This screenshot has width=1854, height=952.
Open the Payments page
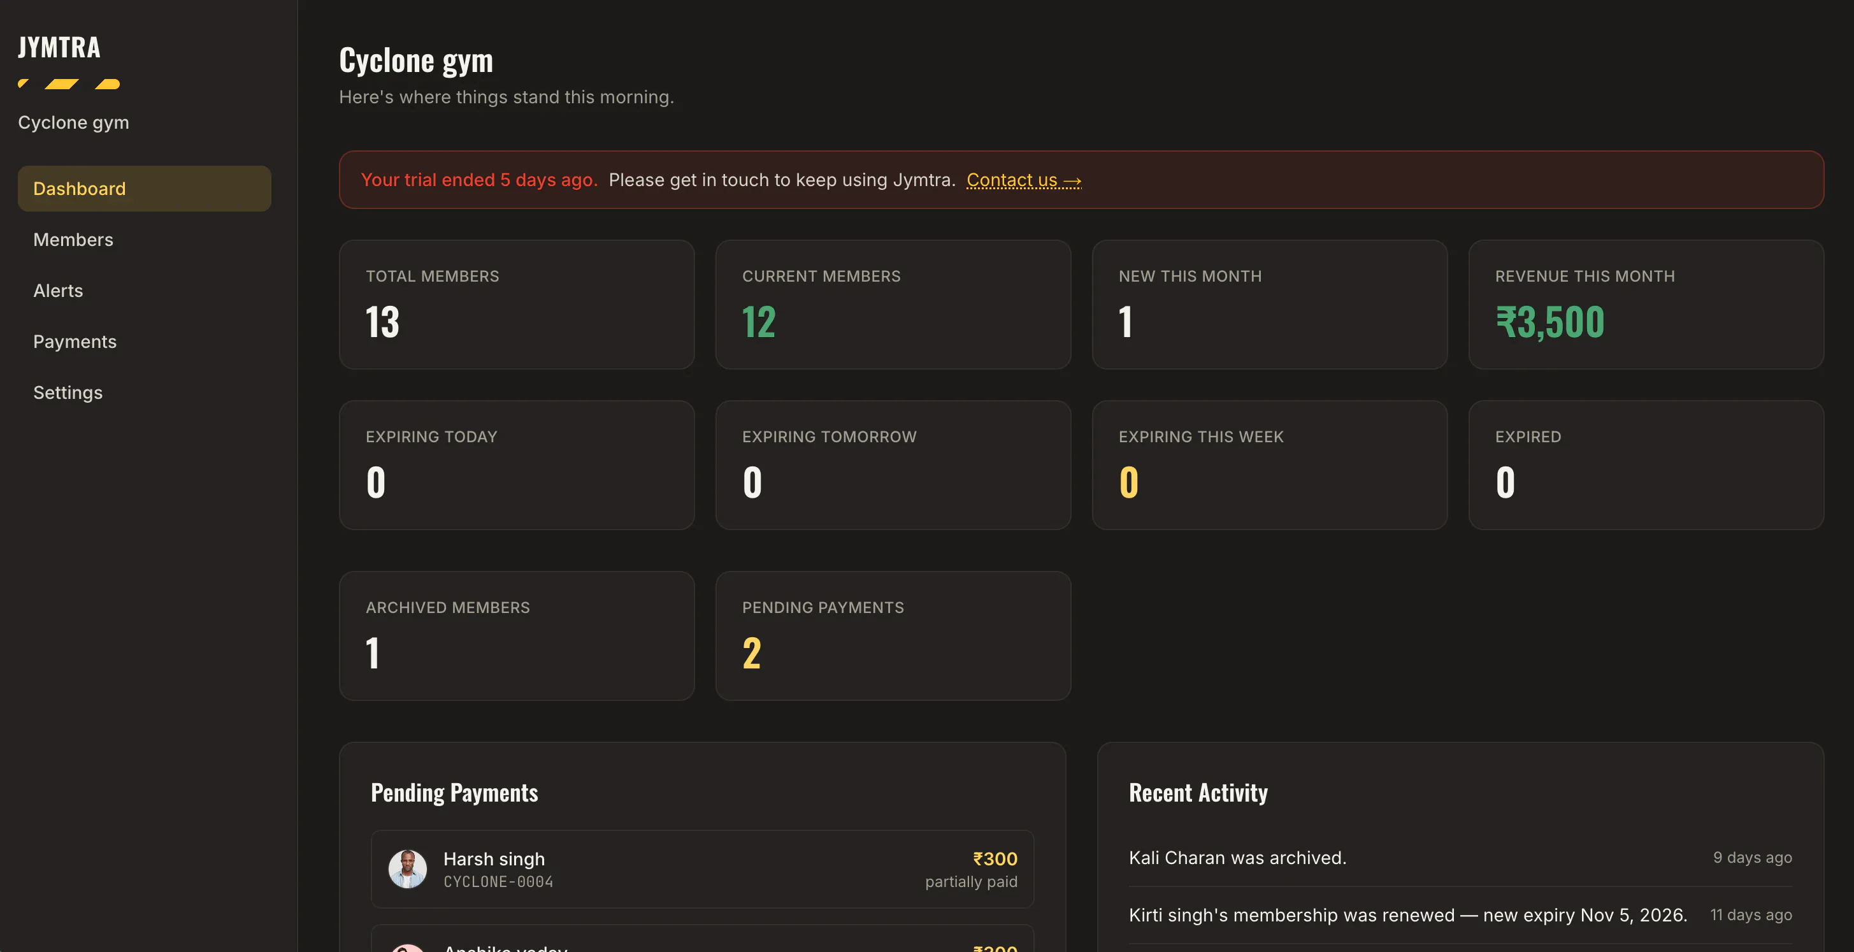[144, 342]
